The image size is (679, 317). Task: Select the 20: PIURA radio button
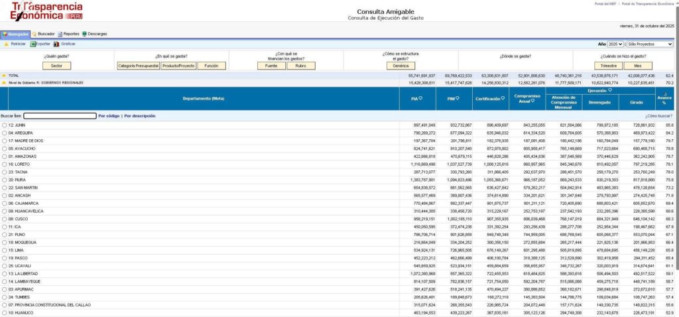(5, 180)
